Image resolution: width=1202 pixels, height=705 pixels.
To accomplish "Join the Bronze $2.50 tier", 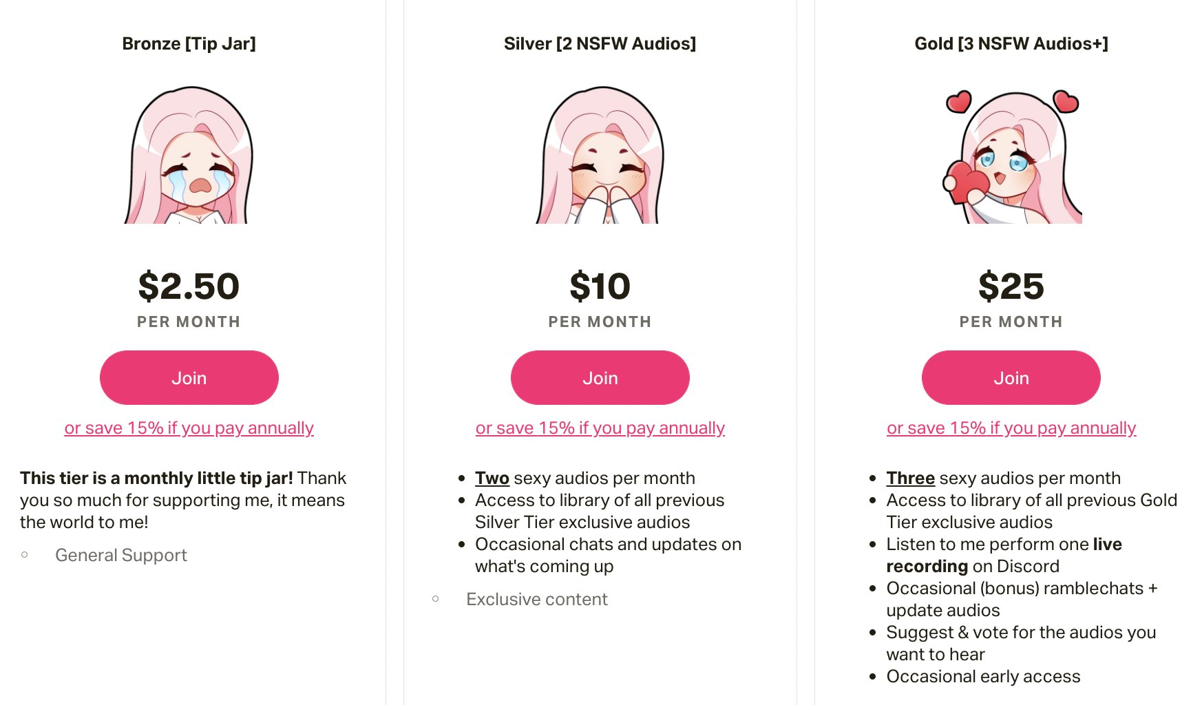I will click(189, 378).
